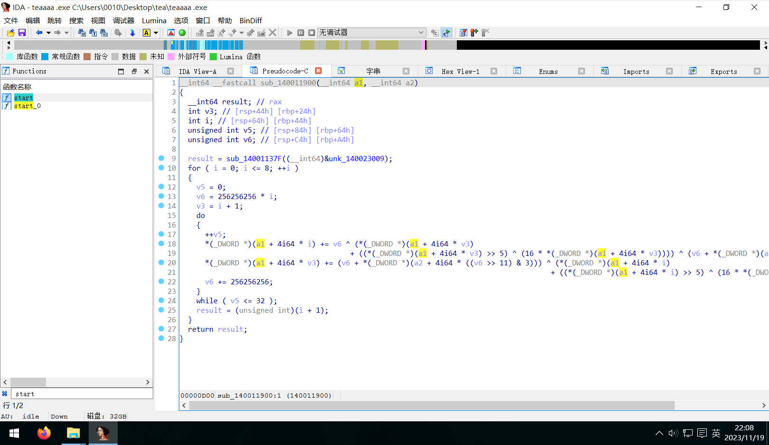This screenshot has height=445, width=769.
Task: Open the back-navigation history dropdown arrow
Action: tap(48, 33)
